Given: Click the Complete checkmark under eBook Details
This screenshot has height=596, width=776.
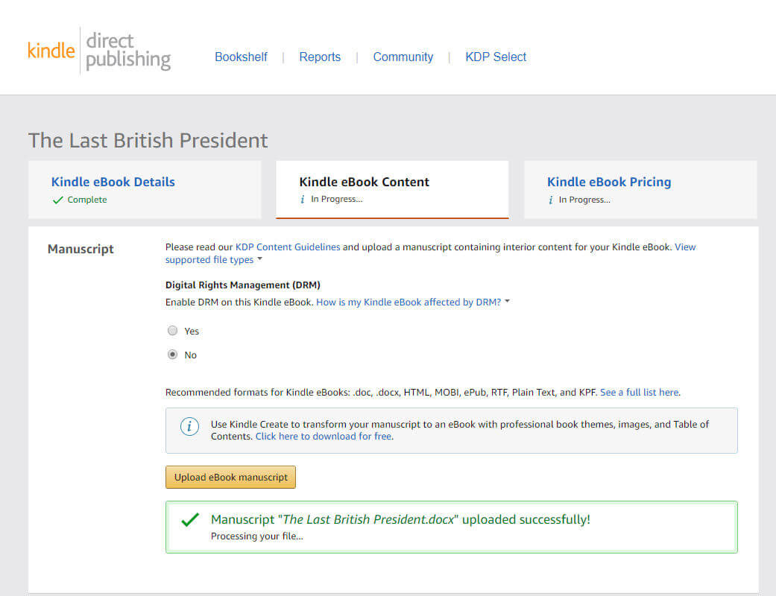Looking at the screenshot, I should click(58, 200).
